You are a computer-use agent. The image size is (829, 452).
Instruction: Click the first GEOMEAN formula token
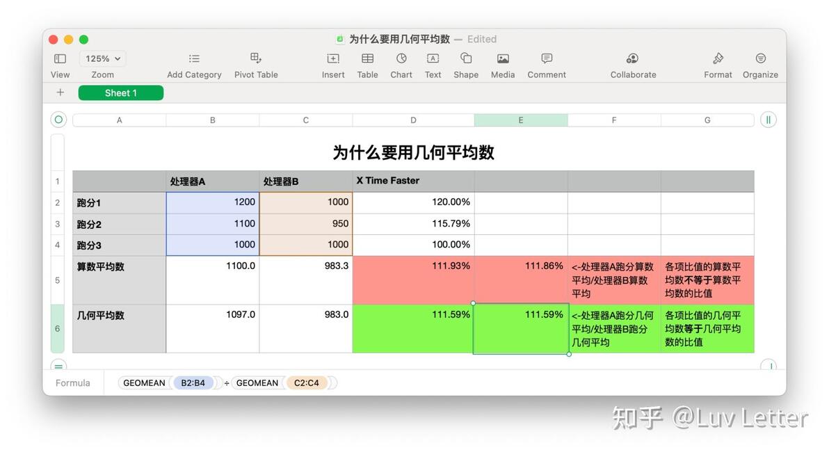tap(144, 382)
